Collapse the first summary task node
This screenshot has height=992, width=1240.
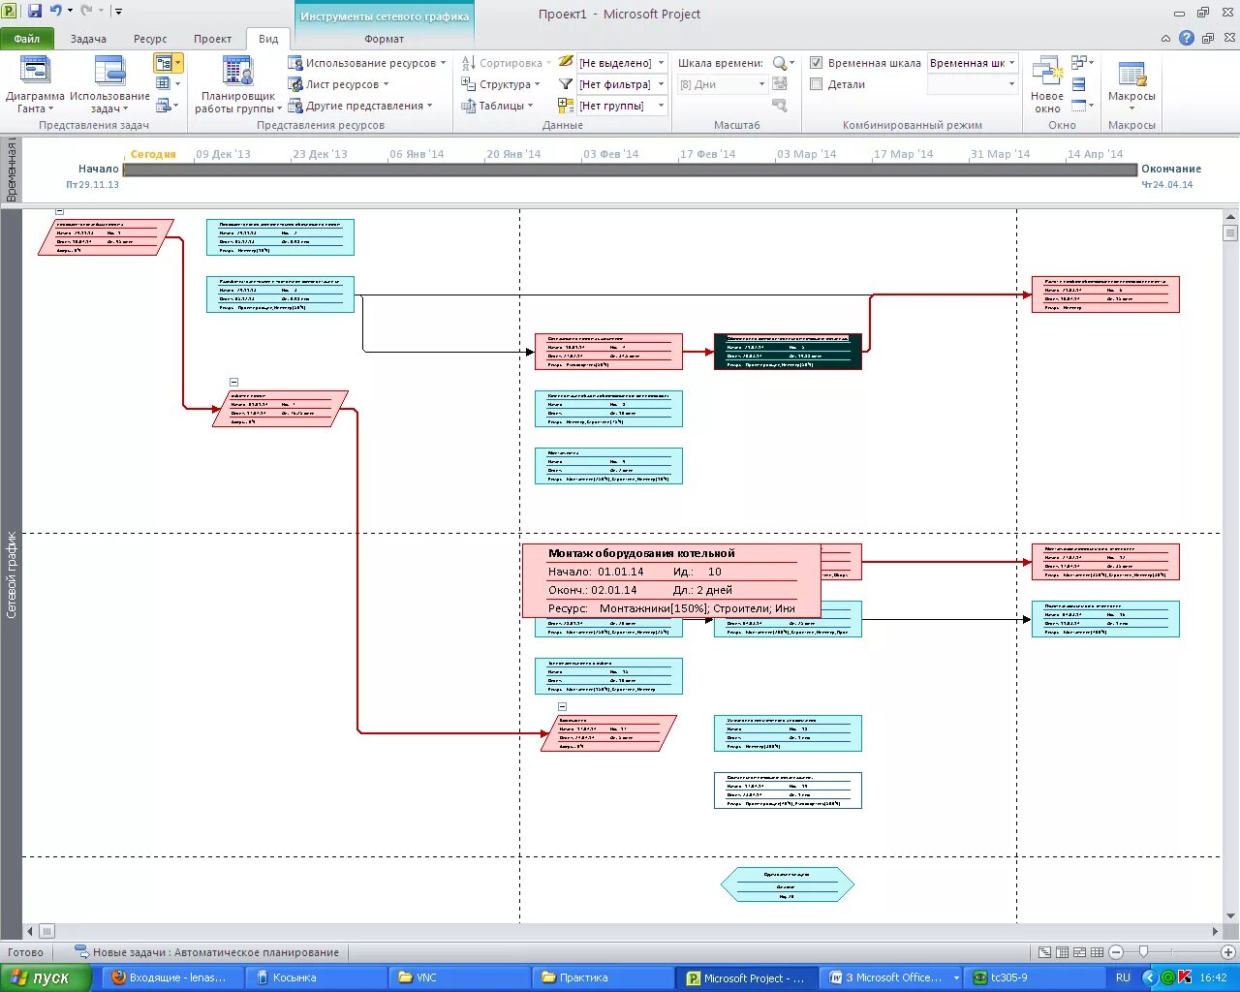pos(60,211)
